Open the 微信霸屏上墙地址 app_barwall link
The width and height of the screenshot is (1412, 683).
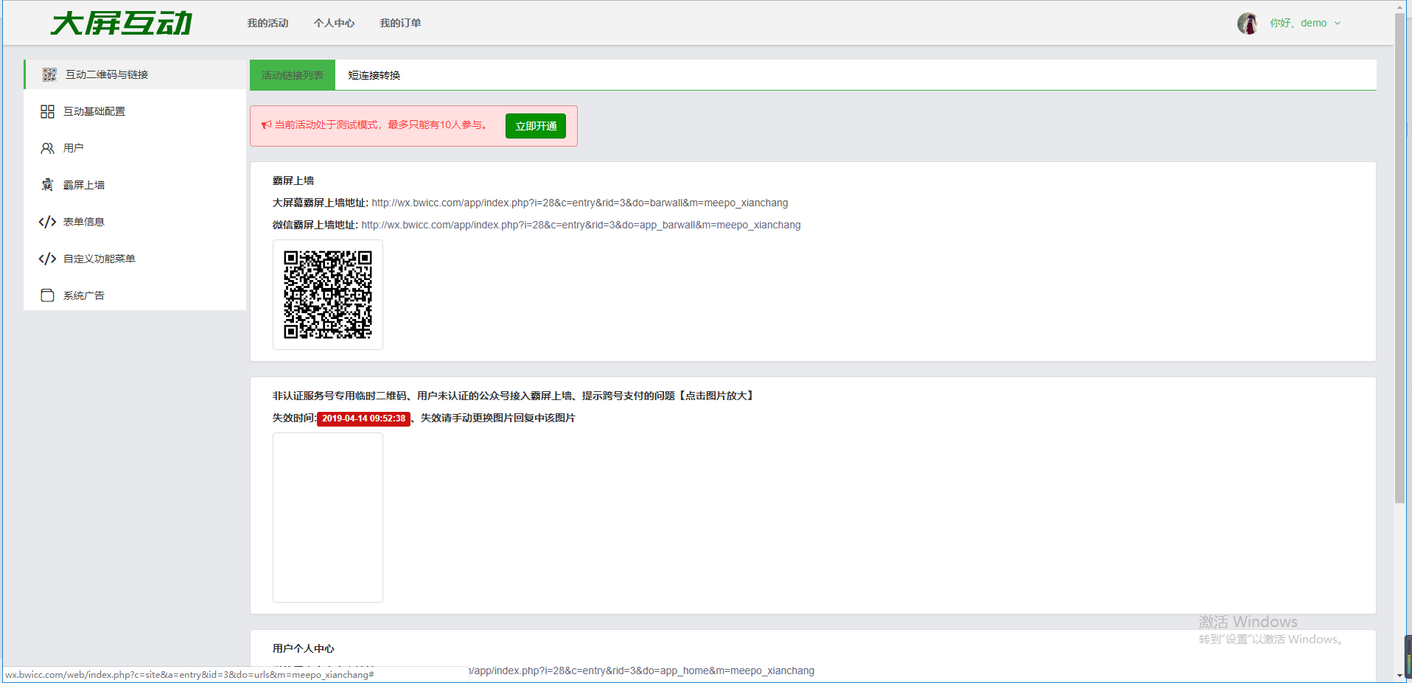point(581,225)
